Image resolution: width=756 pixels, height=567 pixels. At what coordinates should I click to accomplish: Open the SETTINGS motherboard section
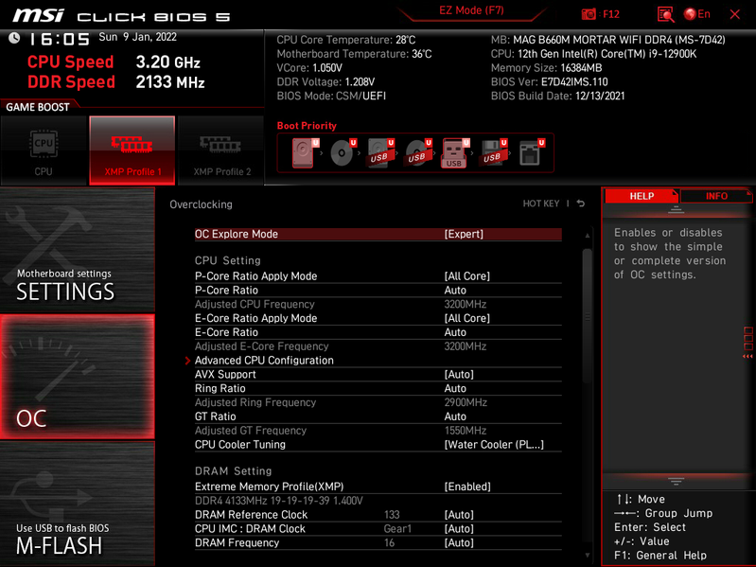click(x=78, y=250)
